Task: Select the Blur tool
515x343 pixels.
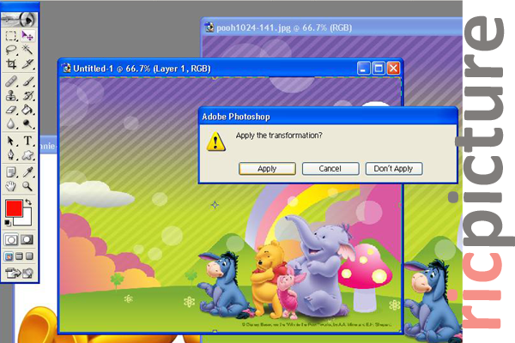Action: coord(11,123)
